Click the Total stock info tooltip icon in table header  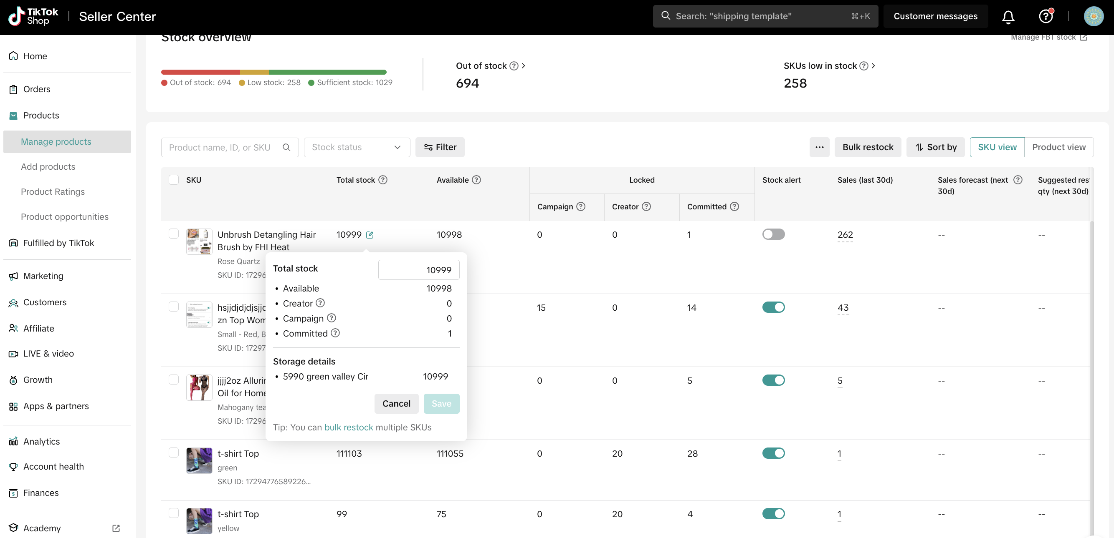point(383,180)
